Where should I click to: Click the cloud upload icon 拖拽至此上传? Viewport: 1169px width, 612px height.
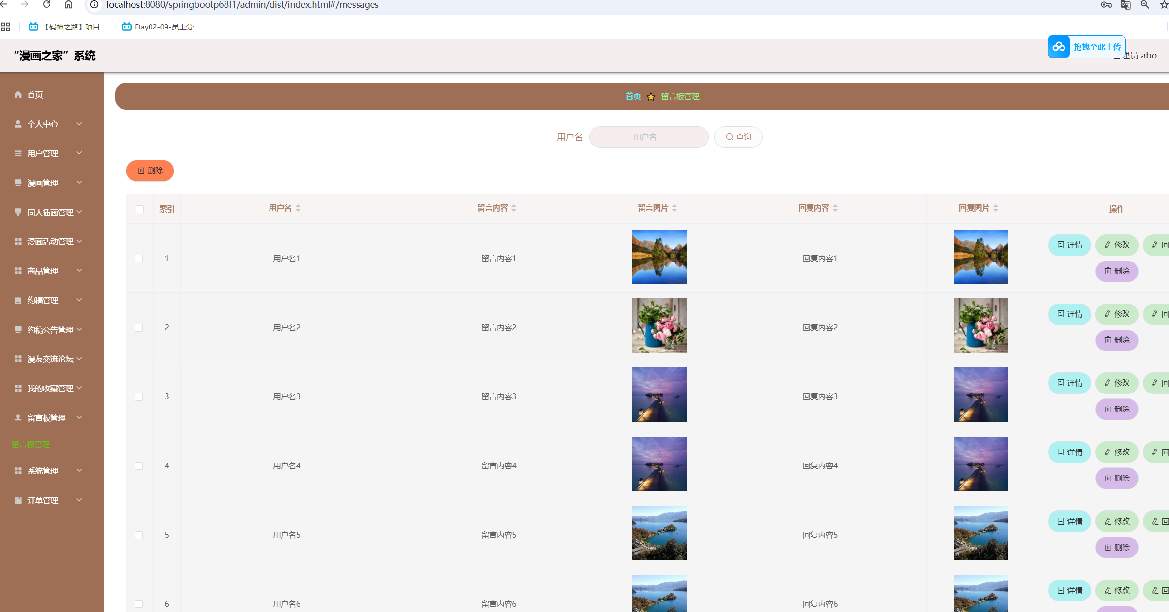coord(1059,46)
